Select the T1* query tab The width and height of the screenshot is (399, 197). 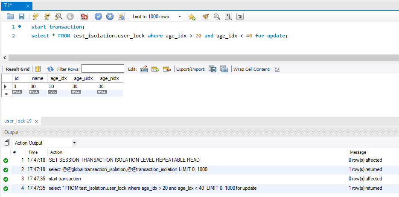point(17,6)
